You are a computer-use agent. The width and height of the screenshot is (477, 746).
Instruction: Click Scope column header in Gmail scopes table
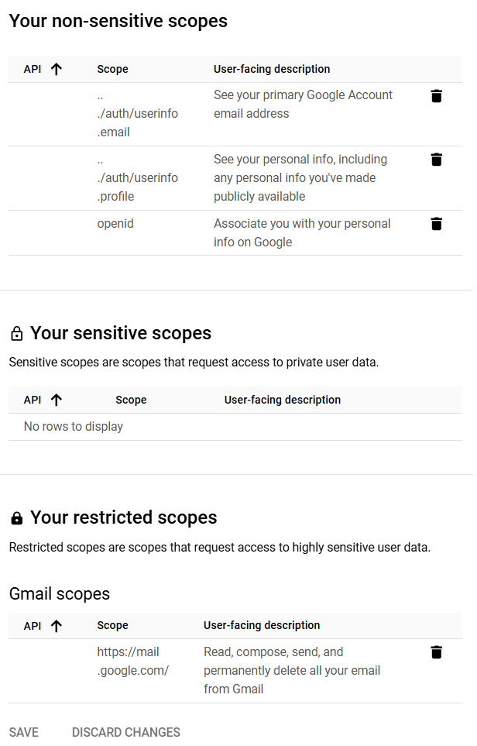[x=112, y=625]
